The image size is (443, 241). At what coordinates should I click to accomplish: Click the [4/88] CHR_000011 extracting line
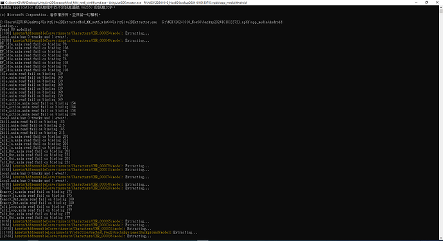coord(74,170)
